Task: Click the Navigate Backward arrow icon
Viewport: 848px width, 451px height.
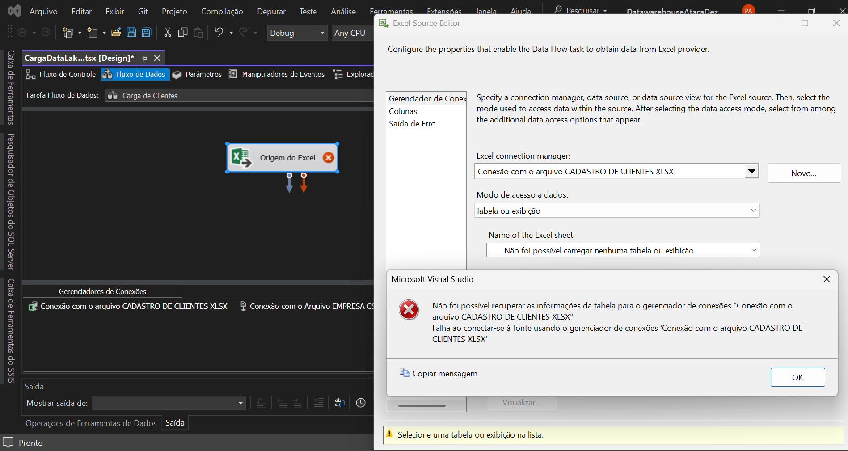Action: [22, 32]
